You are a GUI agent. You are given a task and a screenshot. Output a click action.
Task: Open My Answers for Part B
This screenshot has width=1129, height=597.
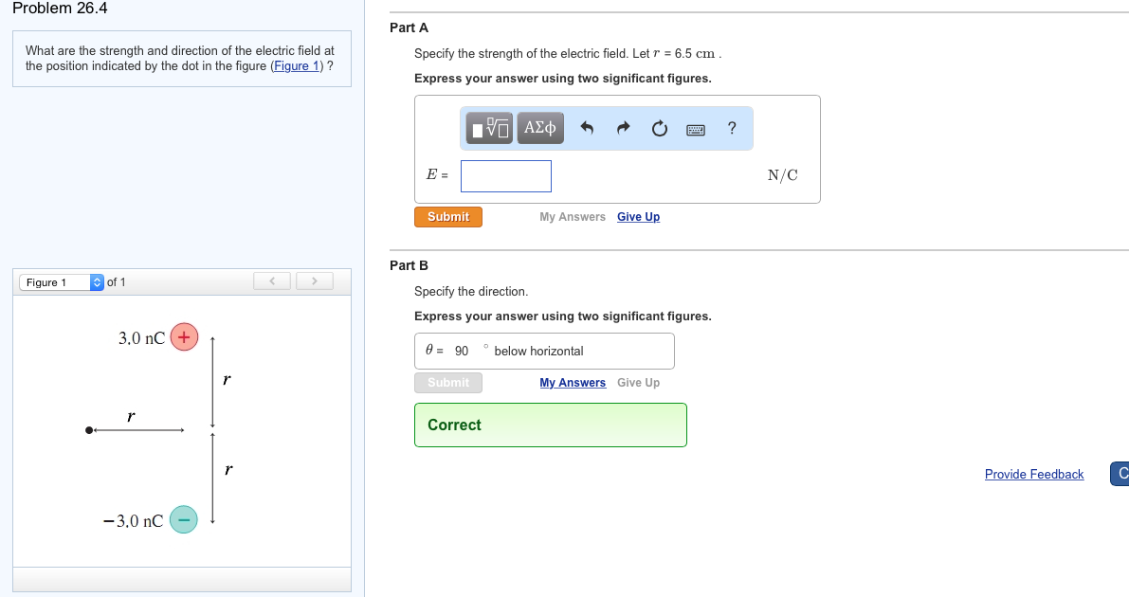(x=573, y=382)
